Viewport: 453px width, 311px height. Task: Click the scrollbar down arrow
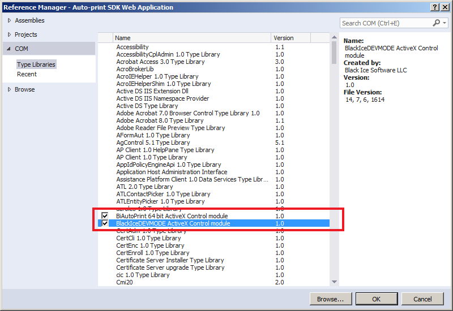(334, 282)
